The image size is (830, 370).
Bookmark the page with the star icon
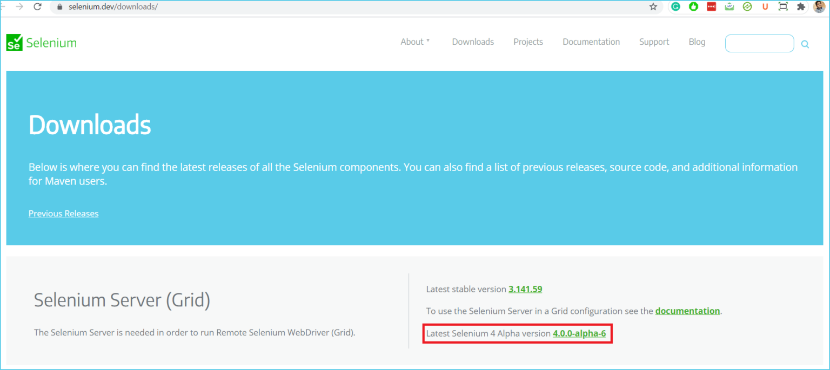pyautogui.click(x=654, y=7)
